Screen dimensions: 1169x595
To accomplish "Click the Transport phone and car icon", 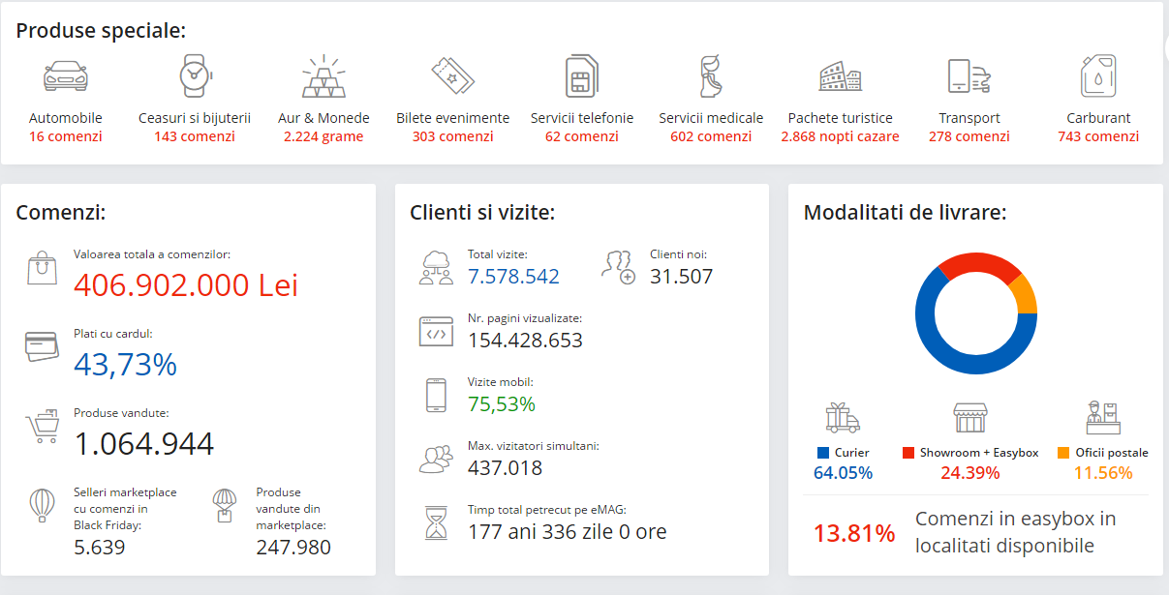I will point(969,75).
